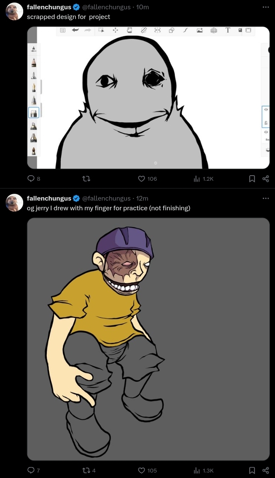Screen dimensions: 275x478
Task: View analytics for og jerry post
Action: [197, 470]
